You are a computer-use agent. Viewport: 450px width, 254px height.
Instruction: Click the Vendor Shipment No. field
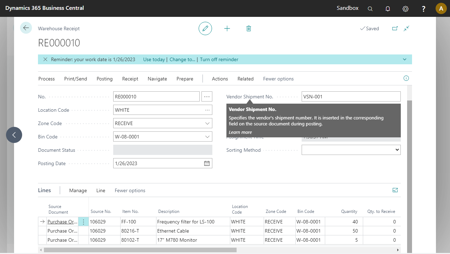(x=351, y=97)
